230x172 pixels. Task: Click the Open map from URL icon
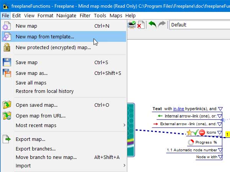[x=7, y=116]
